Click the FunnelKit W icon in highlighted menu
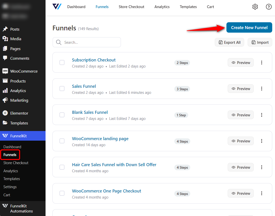Viewport: 275px width, 216px height. (x=5, y=136)
